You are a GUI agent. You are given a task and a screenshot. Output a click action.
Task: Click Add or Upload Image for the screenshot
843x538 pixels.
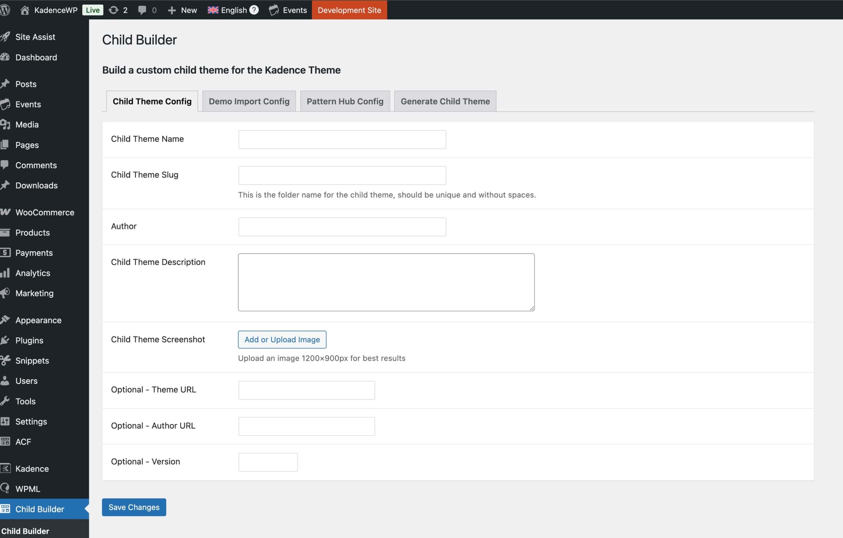(x=282, y=339)
